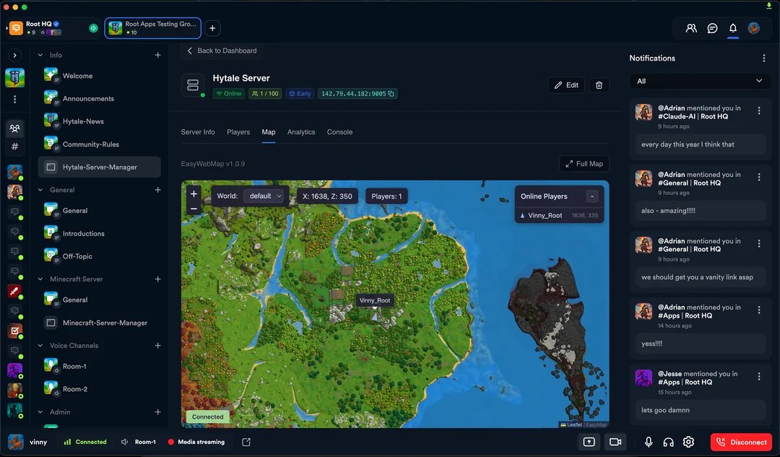The height and width of the screenshot is (457, 780).
Task: Mute the microphone in the voice bar
Action: tap(648, 442)
